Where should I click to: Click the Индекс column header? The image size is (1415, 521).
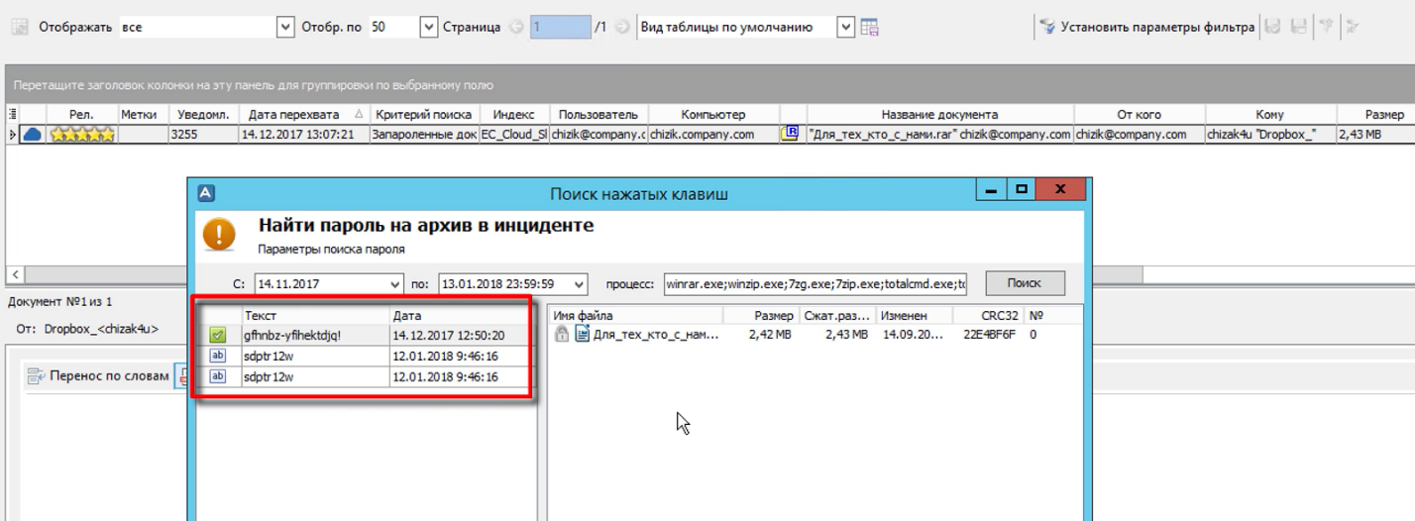[x=513, y=114]
